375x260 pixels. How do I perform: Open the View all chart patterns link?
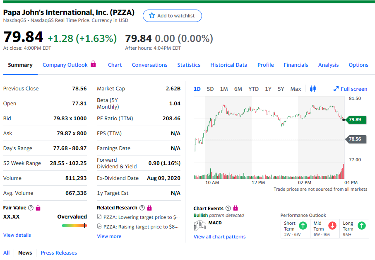coord(219,237)
